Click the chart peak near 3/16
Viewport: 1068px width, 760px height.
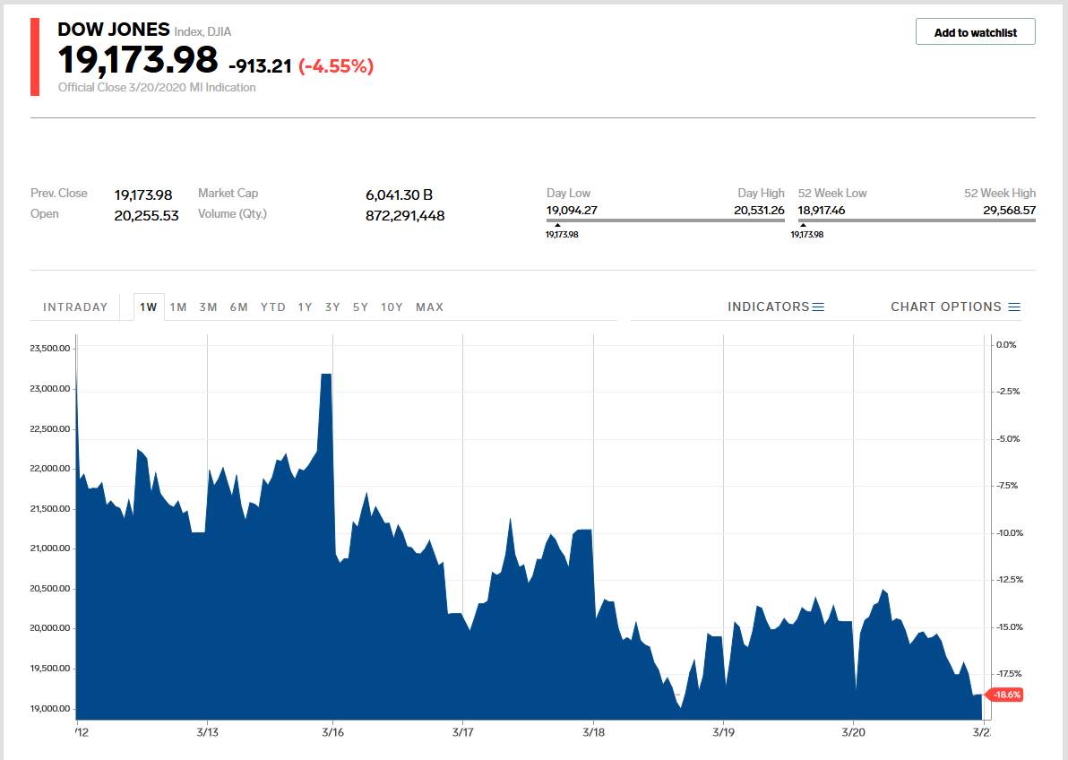[325, 375]
